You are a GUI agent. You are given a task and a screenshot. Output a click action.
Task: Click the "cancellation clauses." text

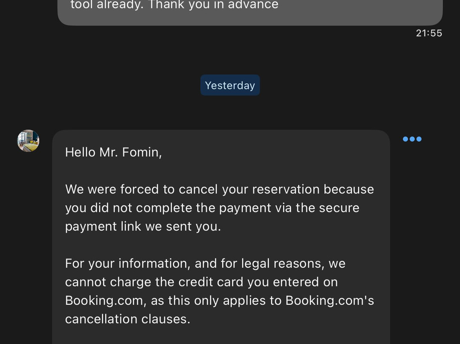tap(127, 319)
